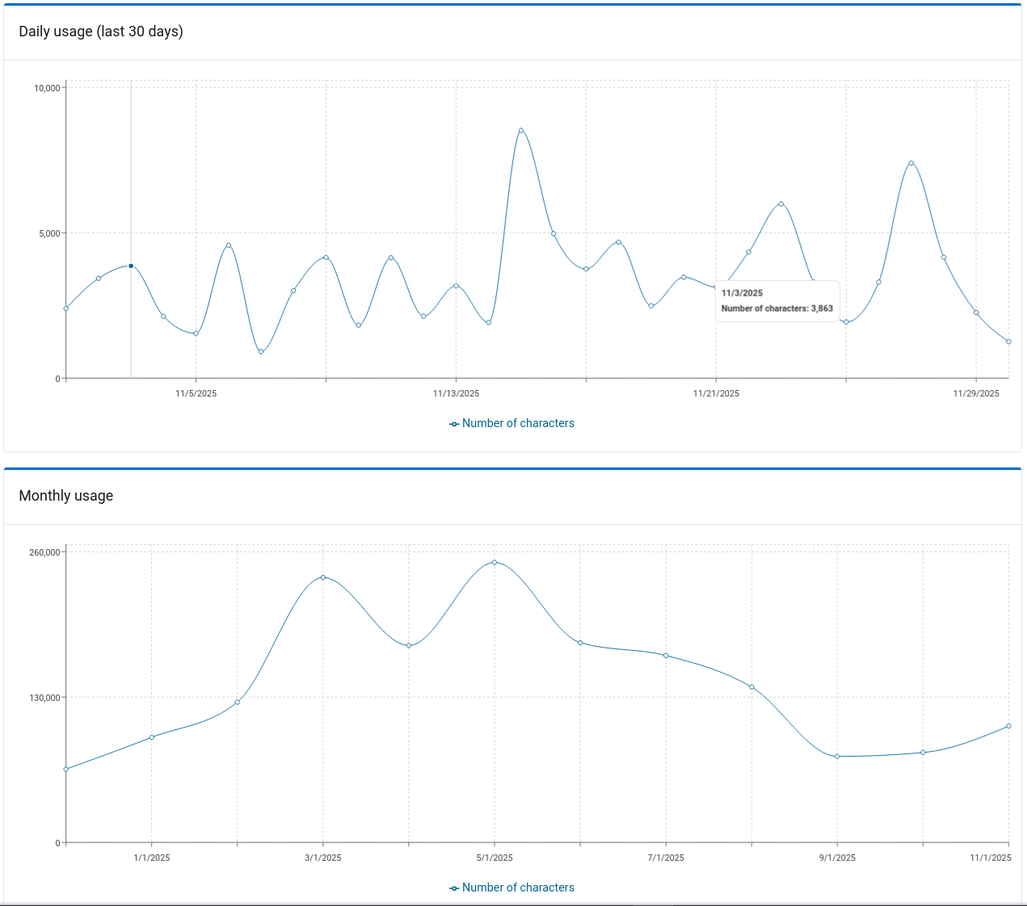Click the Daily usage legend marker icon
The image size is (1027, 906).
click(x=454, y=424)
